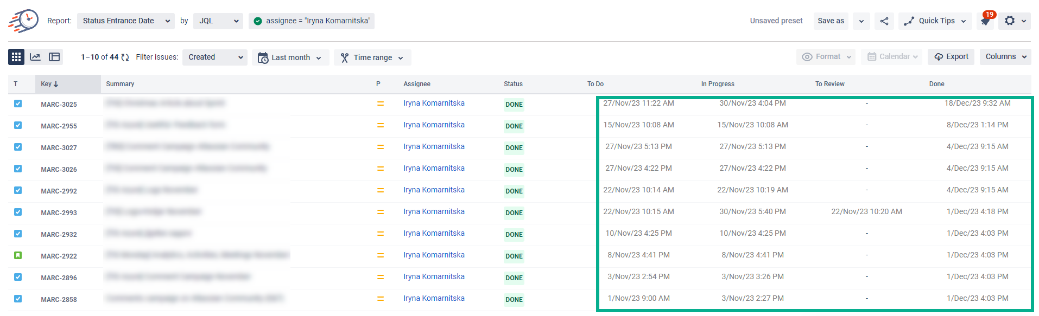Viewport: 1039px width, 316px height.
Task: Open Iryna Komarnitska link for MARC-2955
Action: click(x=434, y=125)
